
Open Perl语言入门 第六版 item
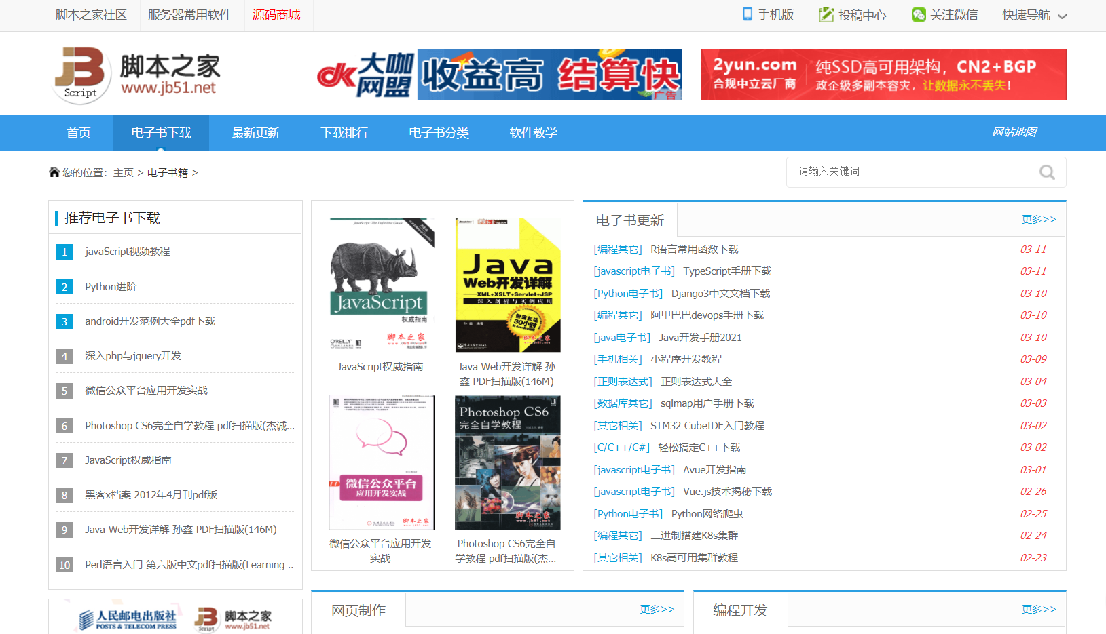pyautogui.click(x=189, y=565)
